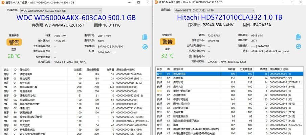This screenshot has width=306, height=135.
Task: Select row 07 寻道错误率 in WDC table
Action: [76, 91]
